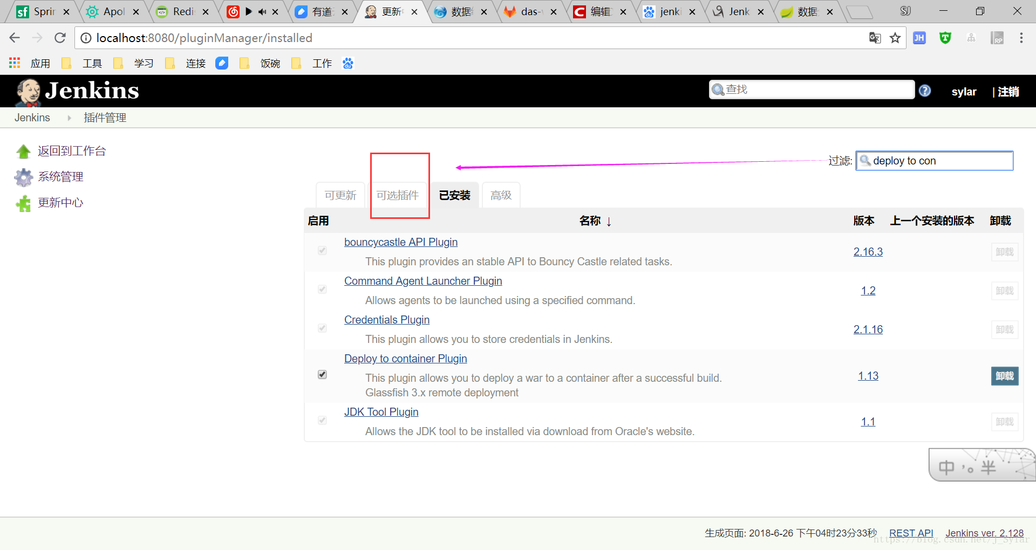1036x550 pixels.
Task: Click the green up arrow icon for workspace
Action: tap(23, 152)
